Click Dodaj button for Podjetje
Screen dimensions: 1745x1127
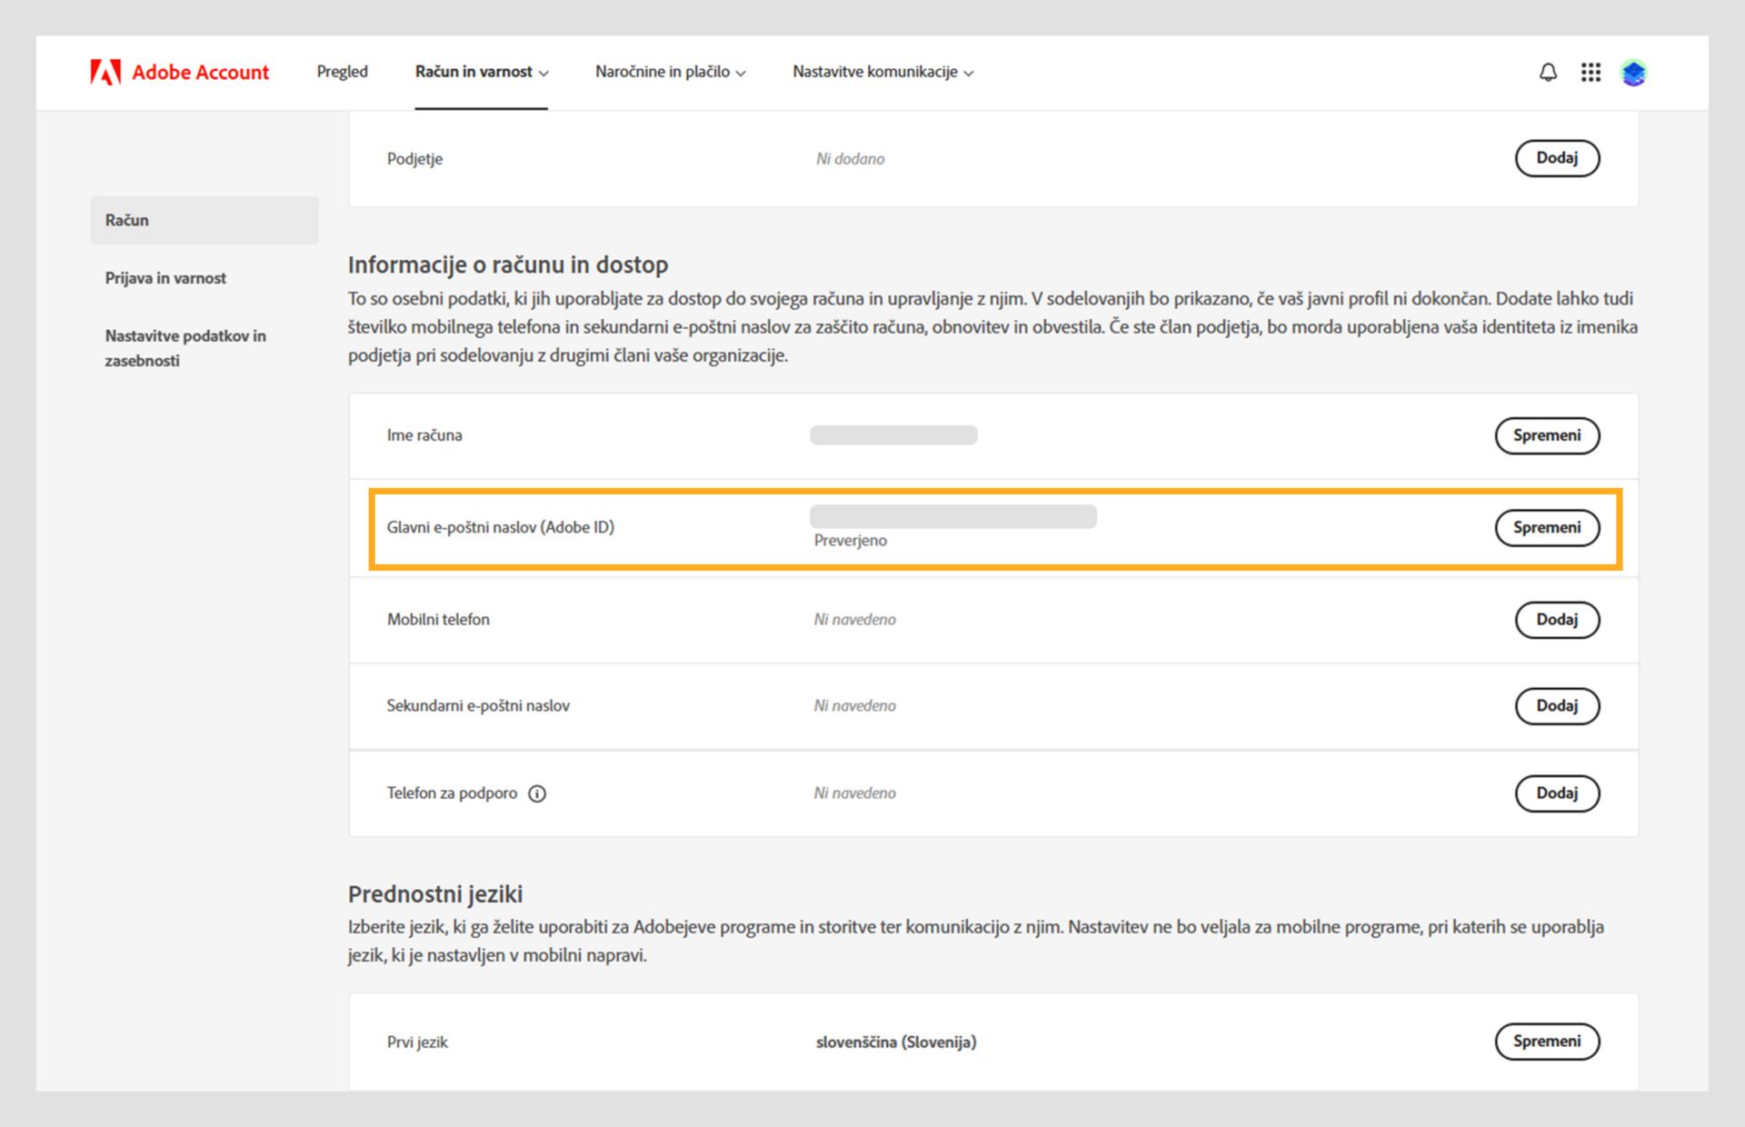tap(1556, 158)
